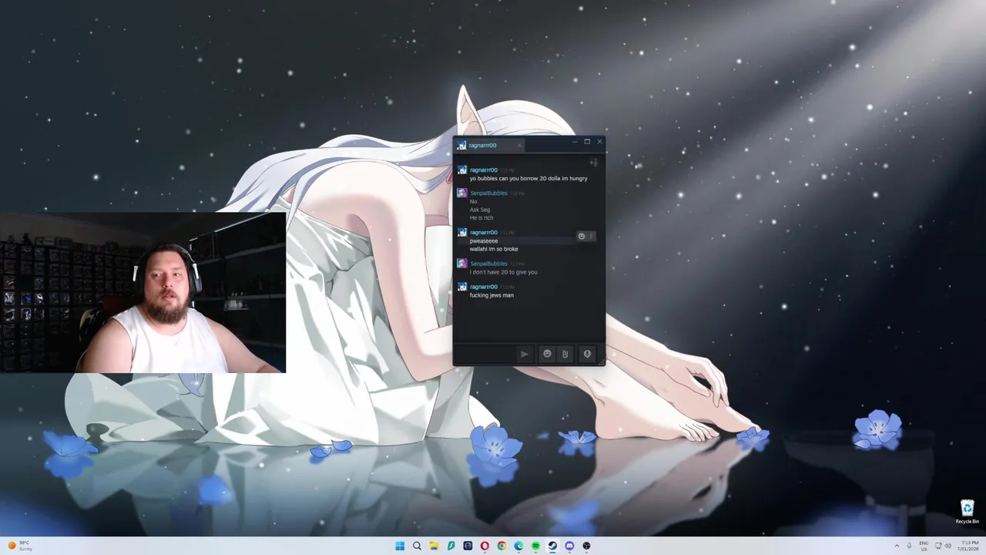Open ragnarrr00's name above "yo bubbles" message
The width and height of the screenshot is (986, 555).
pos(484,170)
